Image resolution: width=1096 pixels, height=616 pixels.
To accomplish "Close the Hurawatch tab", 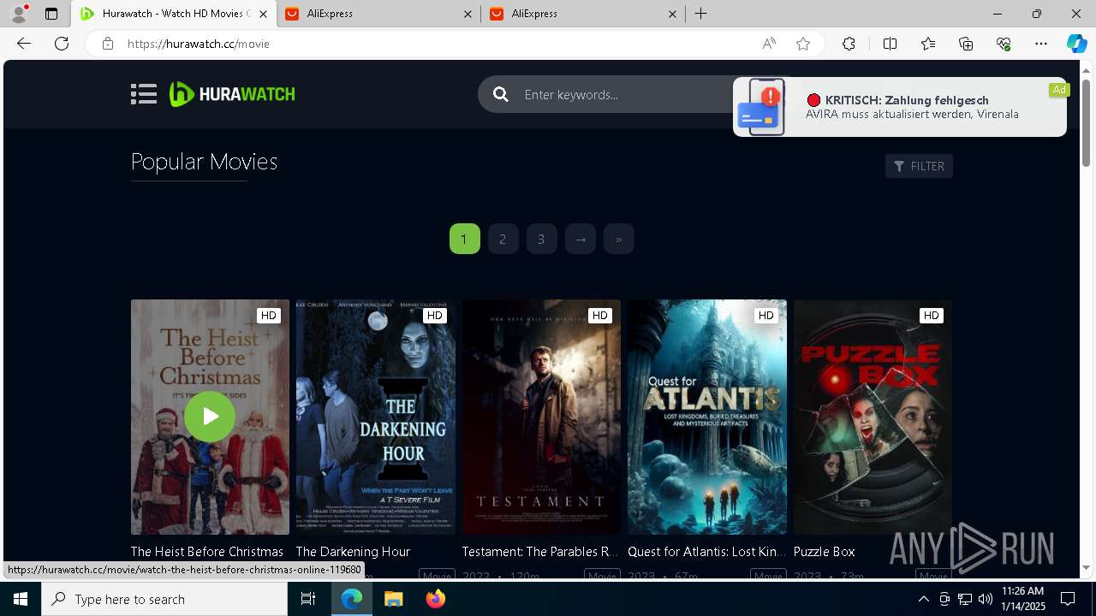I will [264, 14].
